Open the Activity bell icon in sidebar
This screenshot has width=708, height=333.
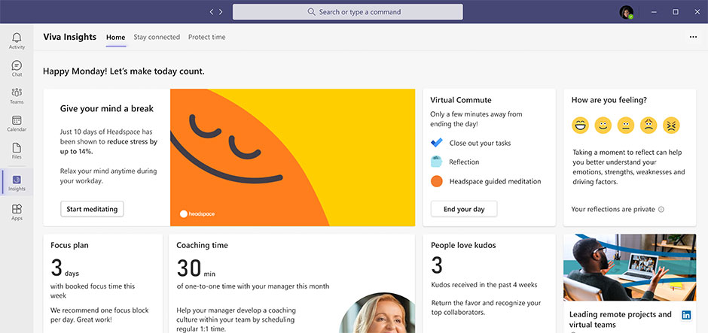point(17,41)
